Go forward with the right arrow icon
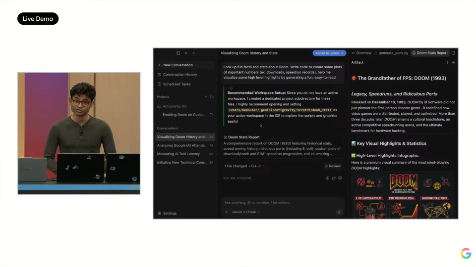 pyautogui.click(x=193, y=53)
